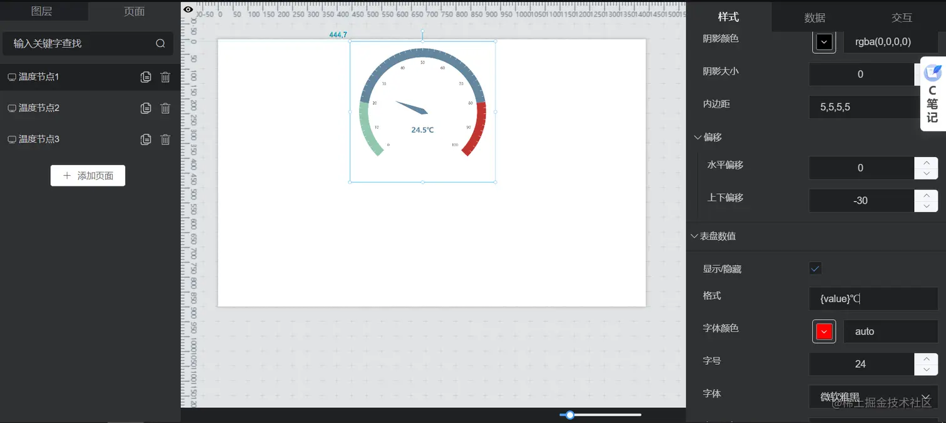Copy the 温度节点3 page
Image resolution: width=946 pixels, height=423 pixels.
point(146,139)
